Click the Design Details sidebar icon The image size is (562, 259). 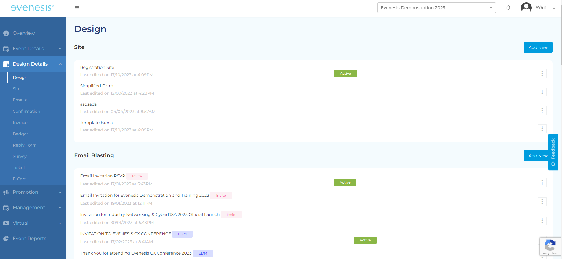tap(6, 64)
